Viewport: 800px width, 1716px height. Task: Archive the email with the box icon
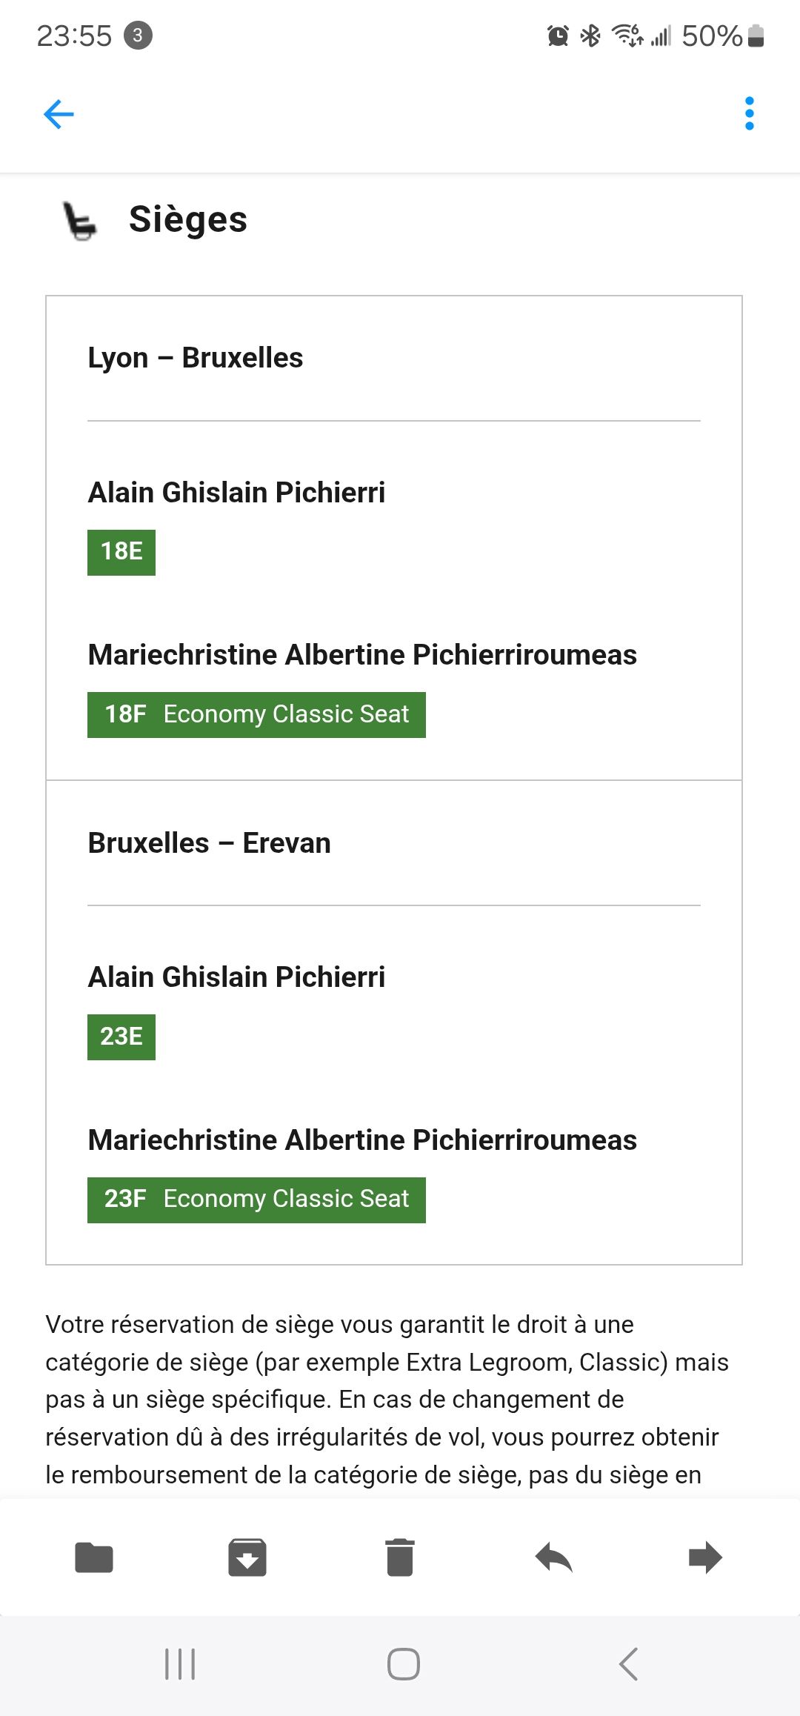(247, 1557)
